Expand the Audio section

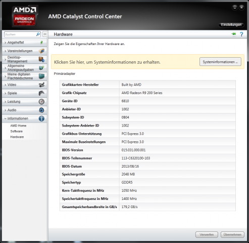25,110
